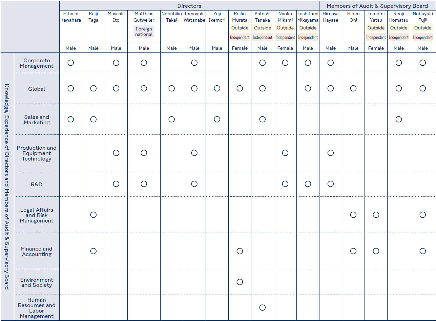Click Outside tag under Keiko Murata
Image resolution: width=436 pixels, height=321 pixels.
click(240, 28)
